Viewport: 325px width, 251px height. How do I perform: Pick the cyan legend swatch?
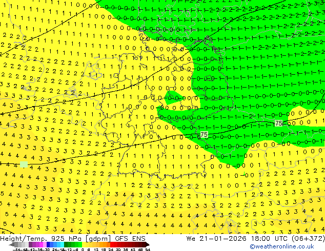coord(62,244)
